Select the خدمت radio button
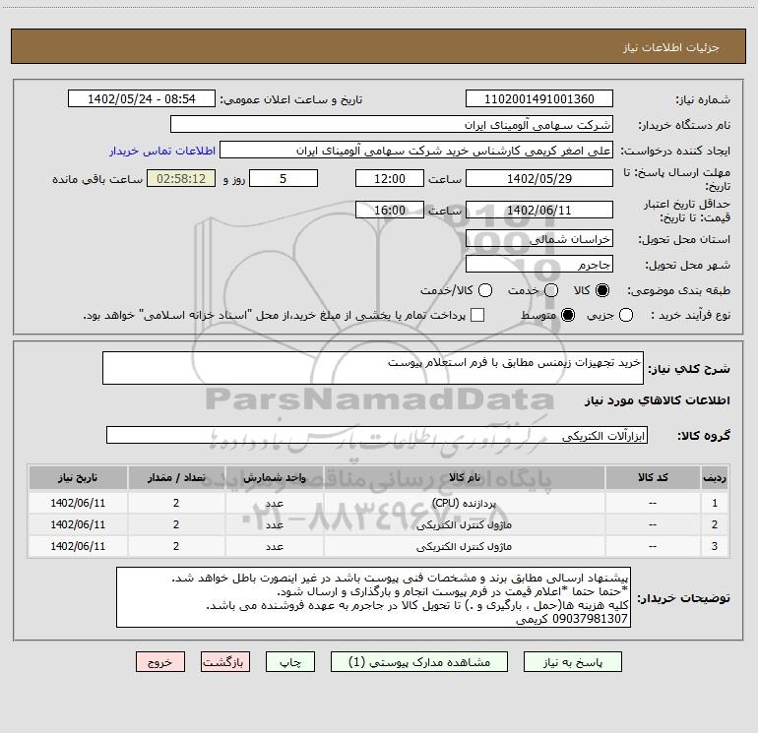This screenshot has width=758, height=733. [x=551, y=290]
